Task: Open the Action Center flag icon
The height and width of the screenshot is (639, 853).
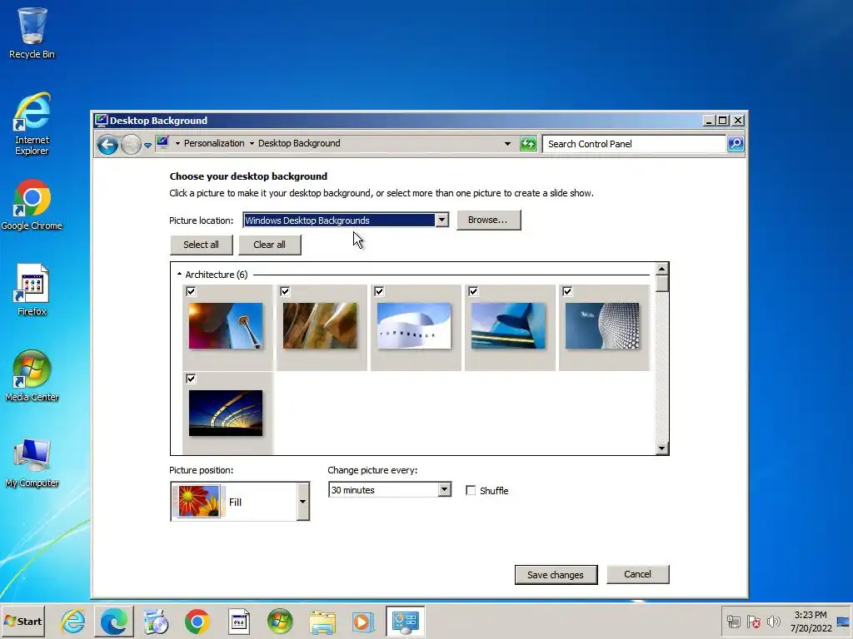Action: (x=754, y=622)
